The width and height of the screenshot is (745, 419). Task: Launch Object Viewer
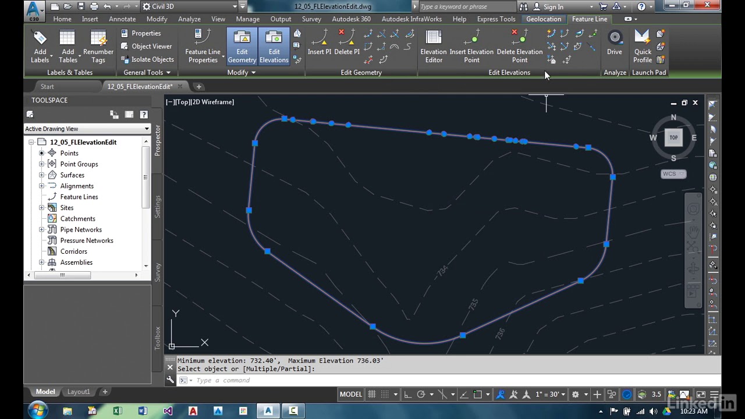click(x=146, y=47)
